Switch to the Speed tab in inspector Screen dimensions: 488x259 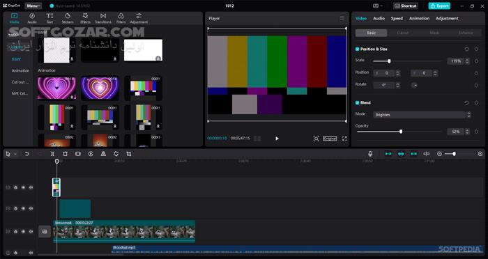tap(397, 18)
